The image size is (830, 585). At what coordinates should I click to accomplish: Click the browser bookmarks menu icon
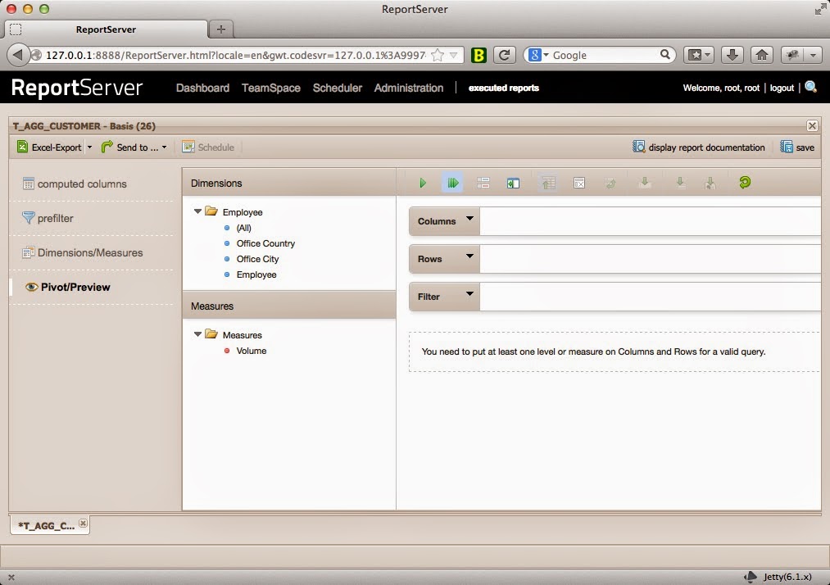click(699, 55)
